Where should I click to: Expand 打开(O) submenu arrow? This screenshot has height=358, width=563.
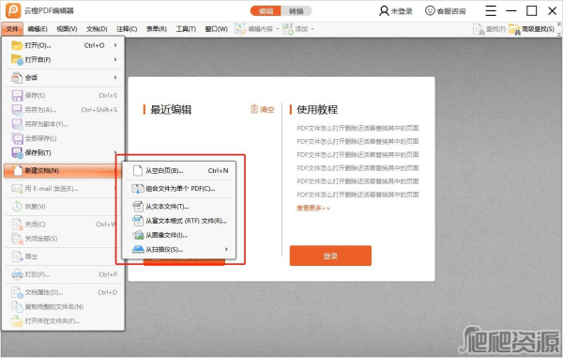[115, 45]
